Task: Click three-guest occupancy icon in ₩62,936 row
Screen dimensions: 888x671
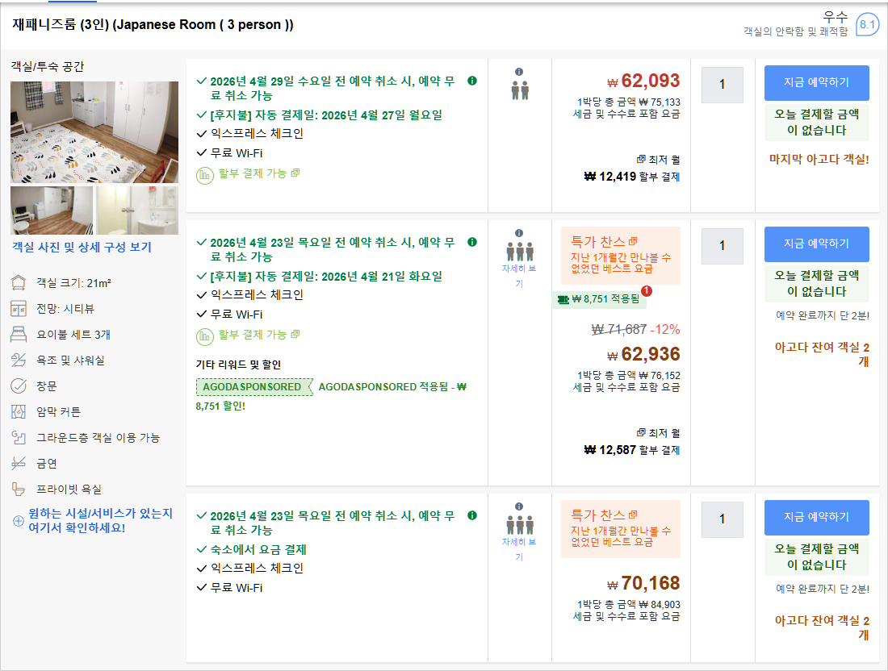Action: tap(519, 252)
